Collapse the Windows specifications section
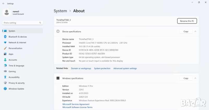Image resolution: width=209 pixels, height=110 pixels. (x=195, y=78)
